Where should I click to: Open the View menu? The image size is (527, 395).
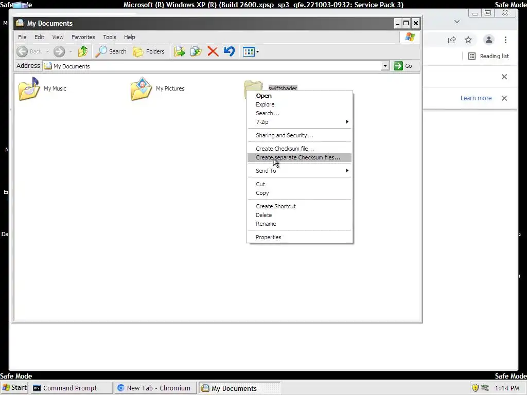58,37
